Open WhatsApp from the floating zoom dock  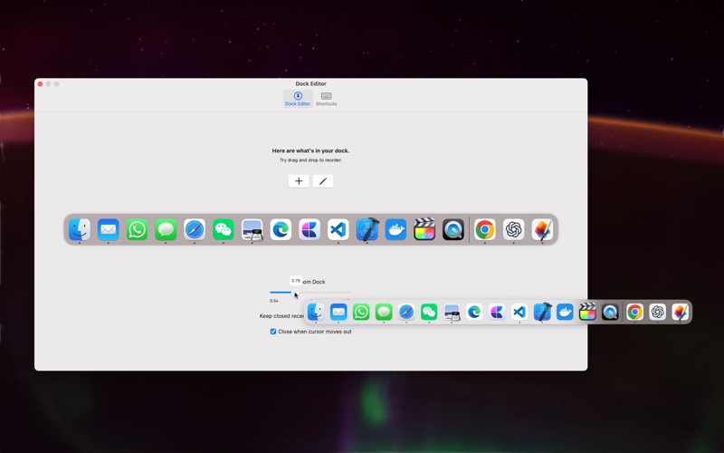pos(361,312)
